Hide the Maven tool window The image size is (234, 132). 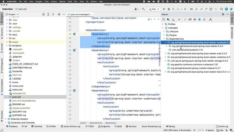tap(228, 14)
